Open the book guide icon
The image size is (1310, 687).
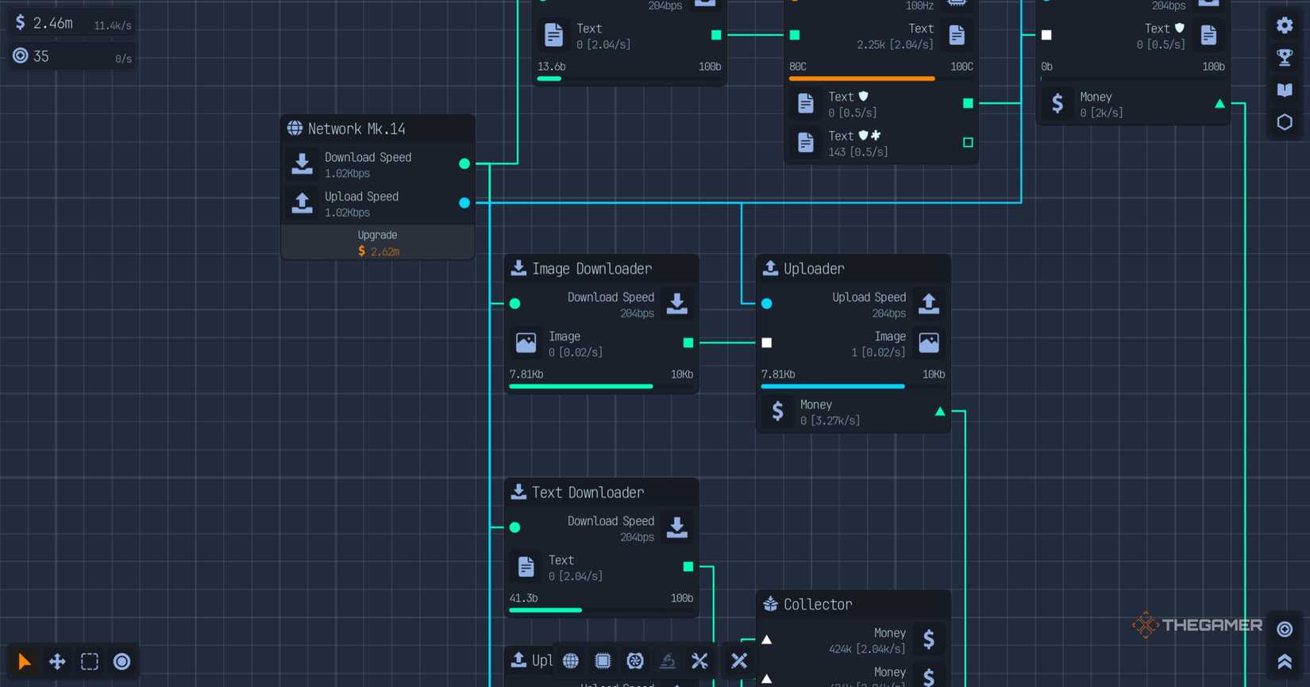(1285, 90)
